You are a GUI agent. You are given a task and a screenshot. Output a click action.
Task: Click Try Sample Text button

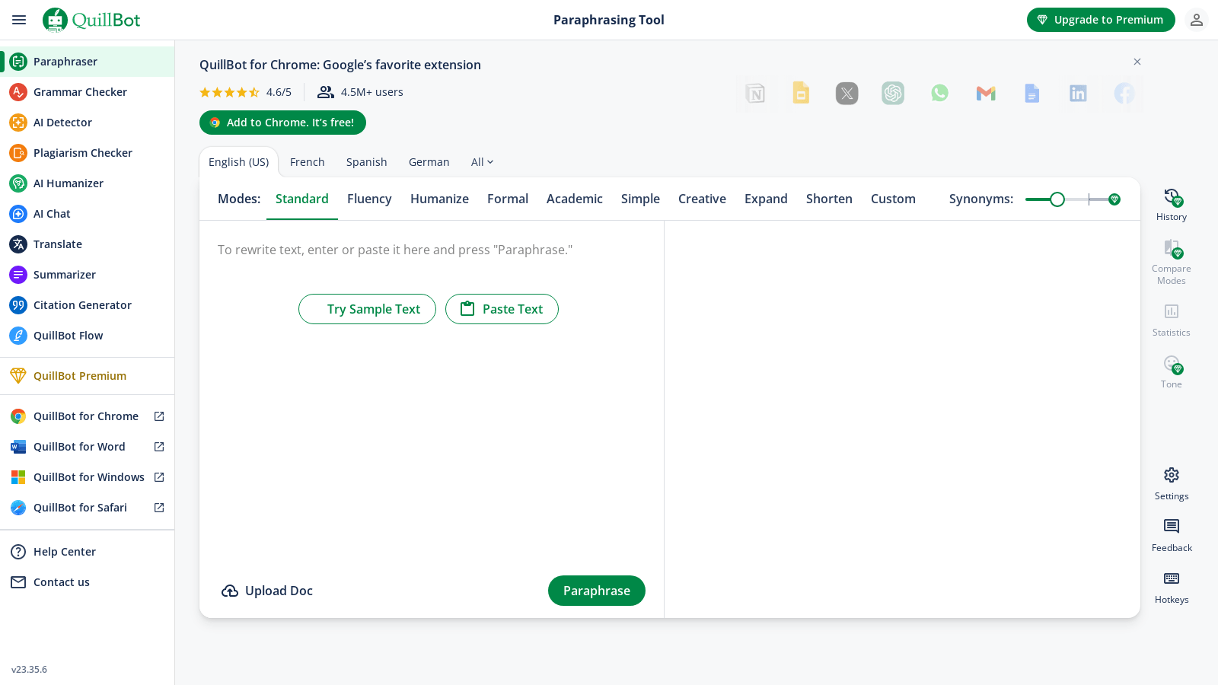pos(367,309)
